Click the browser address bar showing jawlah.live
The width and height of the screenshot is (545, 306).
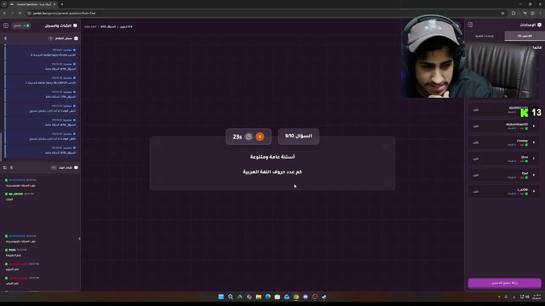(x=262, y=13)
